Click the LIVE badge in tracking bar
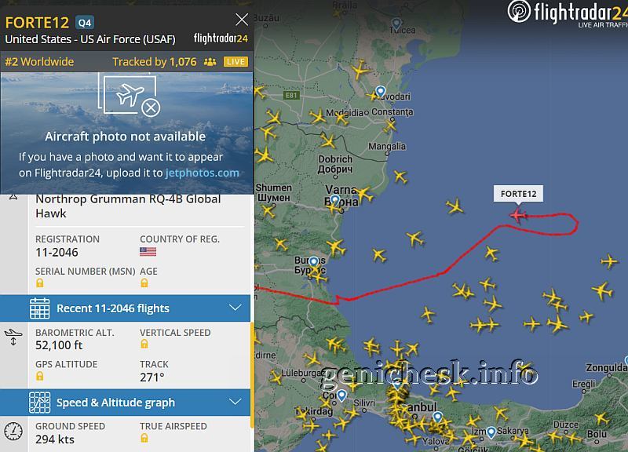Image resolution: width=628 pixels, height=452 pixels. click(x=235, y=62)
